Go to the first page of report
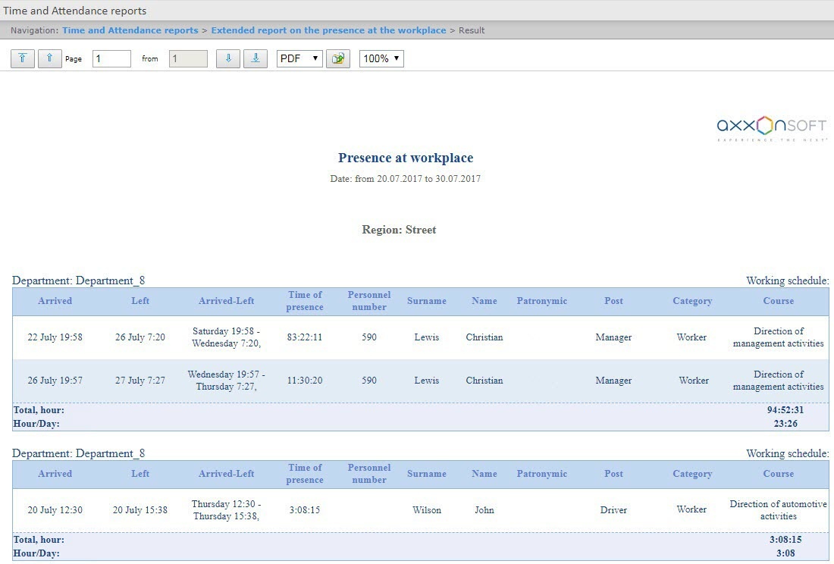Screen dimensions: 834x564 23,58
